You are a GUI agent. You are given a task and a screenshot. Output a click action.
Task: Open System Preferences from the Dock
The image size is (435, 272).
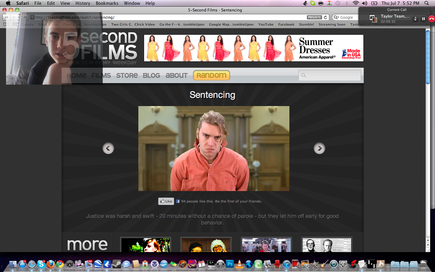click(343, 264)
